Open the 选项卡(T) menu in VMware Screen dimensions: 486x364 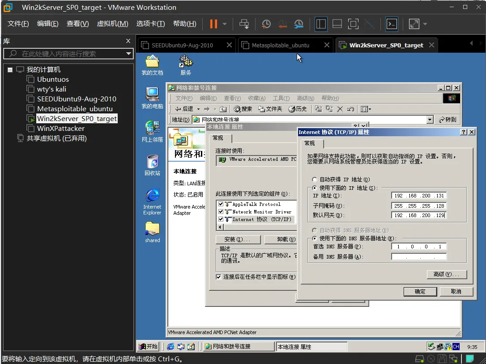pyautogui.click(x=151, y=24)
